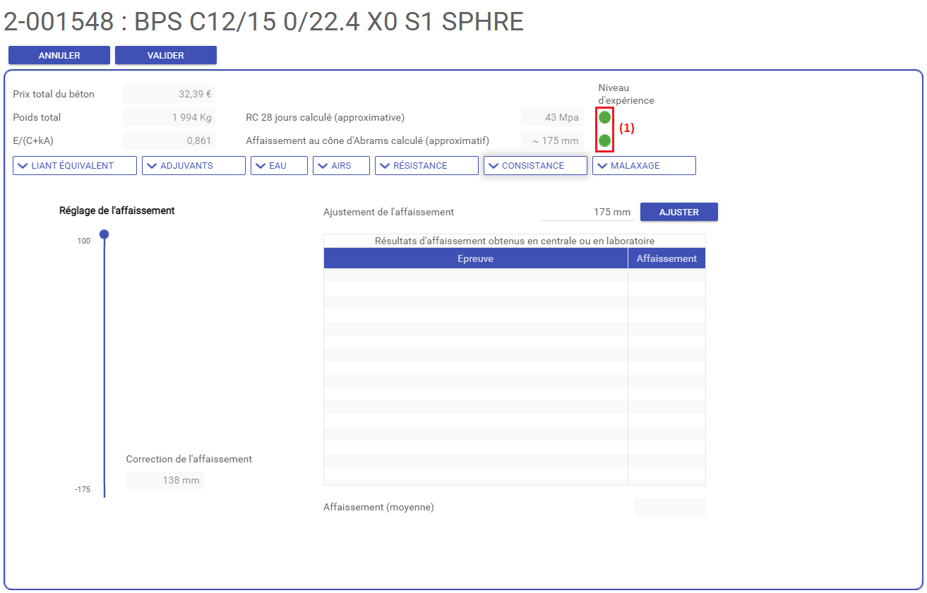Expand the EAU section
This screenshot has width=927, height=593.
(x=279, y=165)
